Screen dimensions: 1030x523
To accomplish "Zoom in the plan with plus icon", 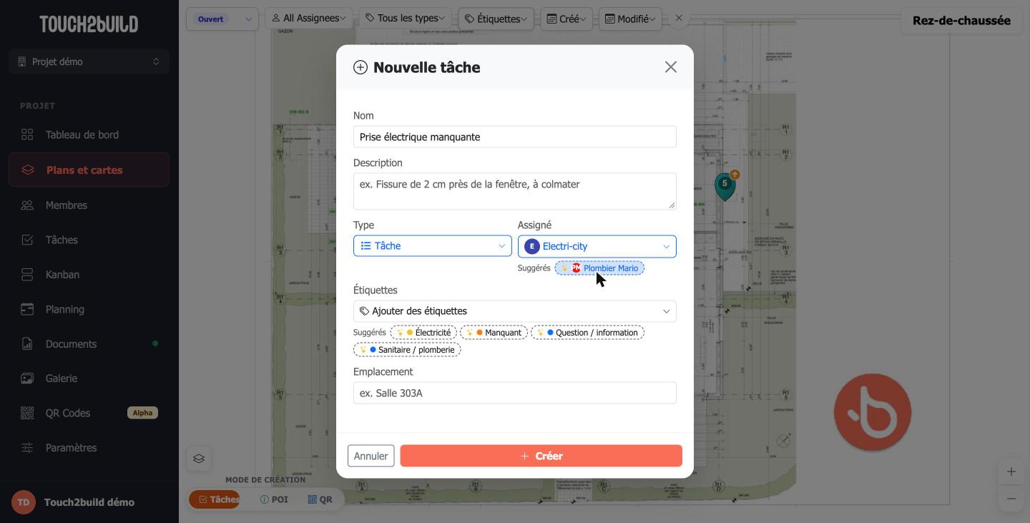I will 1011,471.
